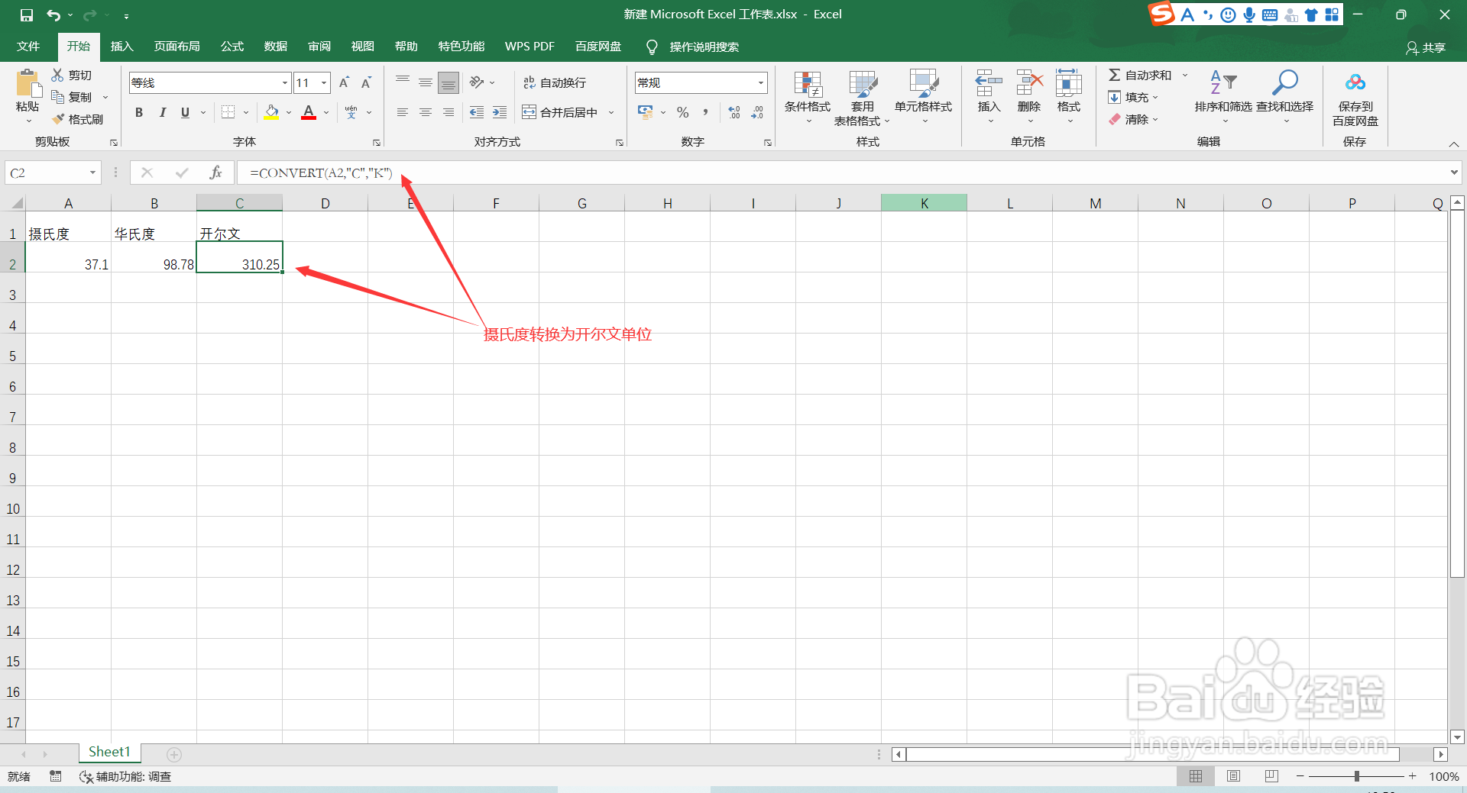Open the cell borders tool

click(228, 112)
